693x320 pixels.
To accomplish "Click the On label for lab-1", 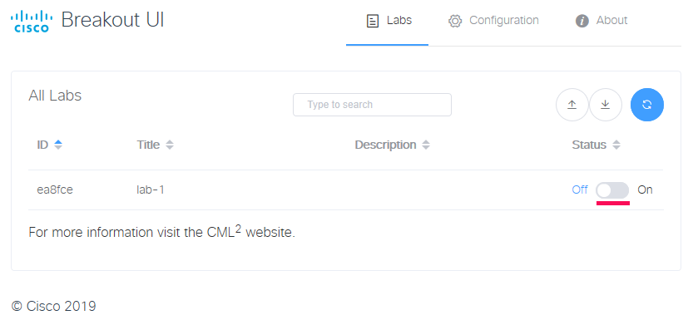I will (x=645, y=190).
